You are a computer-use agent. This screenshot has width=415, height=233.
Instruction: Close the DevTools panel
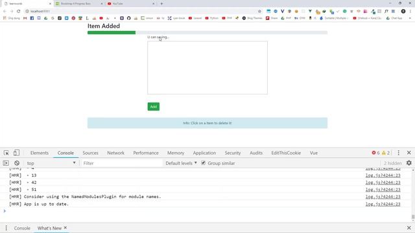[x=409, y=153]
